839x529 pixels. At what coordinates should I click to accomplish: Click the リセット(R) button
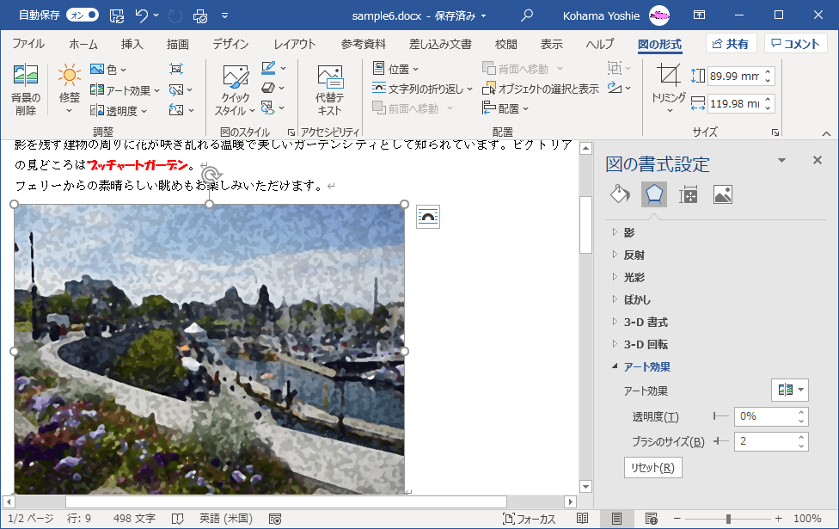pyautogui.click(x=652, y=467)
